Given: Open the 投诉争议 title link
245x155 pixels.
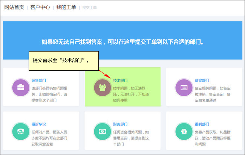Looking at the screenshot, I should coord(39,124).
